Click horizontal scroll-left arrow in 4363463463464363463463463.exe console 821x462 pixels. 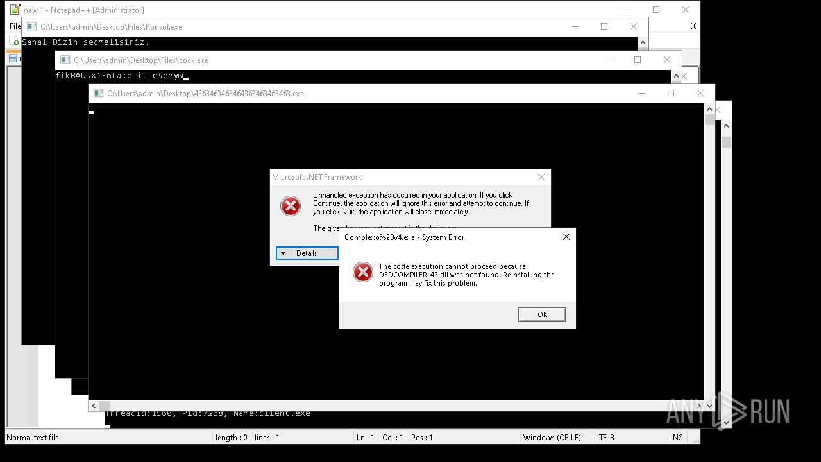pyautogui.click(x=94, y=406)
